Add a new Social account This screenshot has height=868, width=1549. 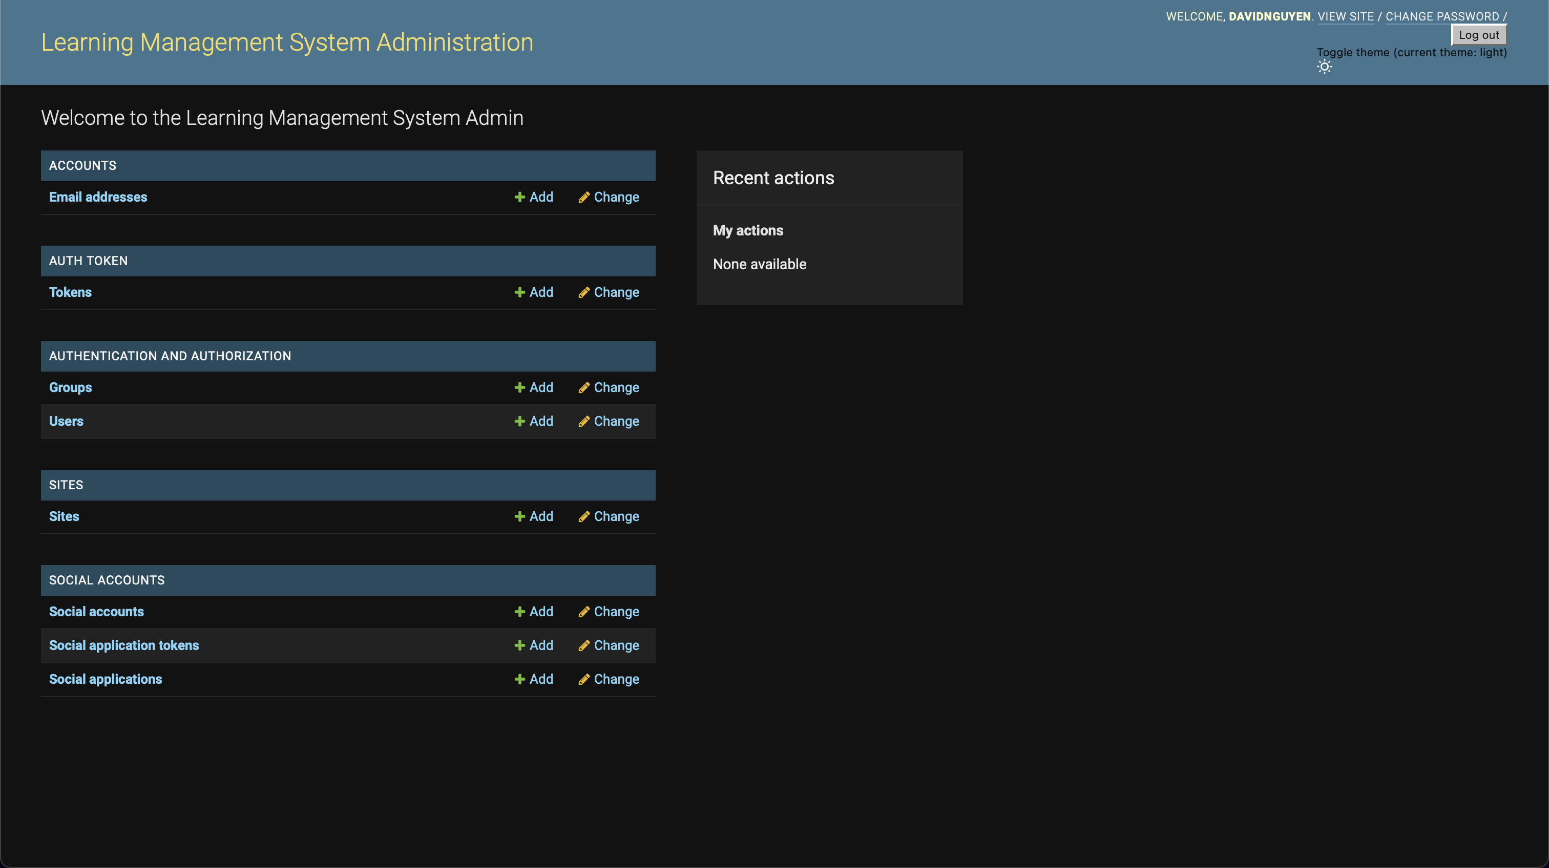[534, 612]
